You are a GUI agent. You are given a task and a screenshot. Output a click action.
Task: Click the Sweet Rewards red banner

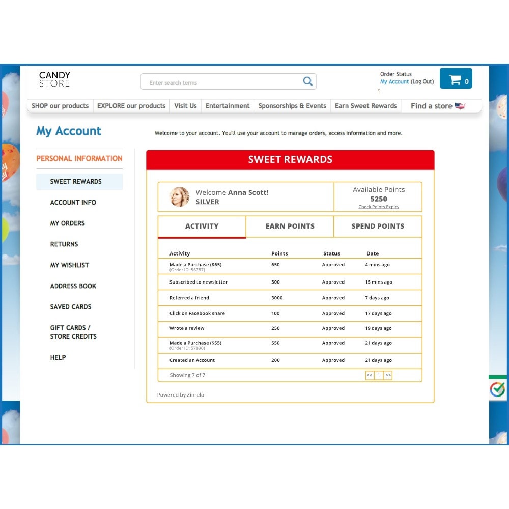(x=290, y=160)
